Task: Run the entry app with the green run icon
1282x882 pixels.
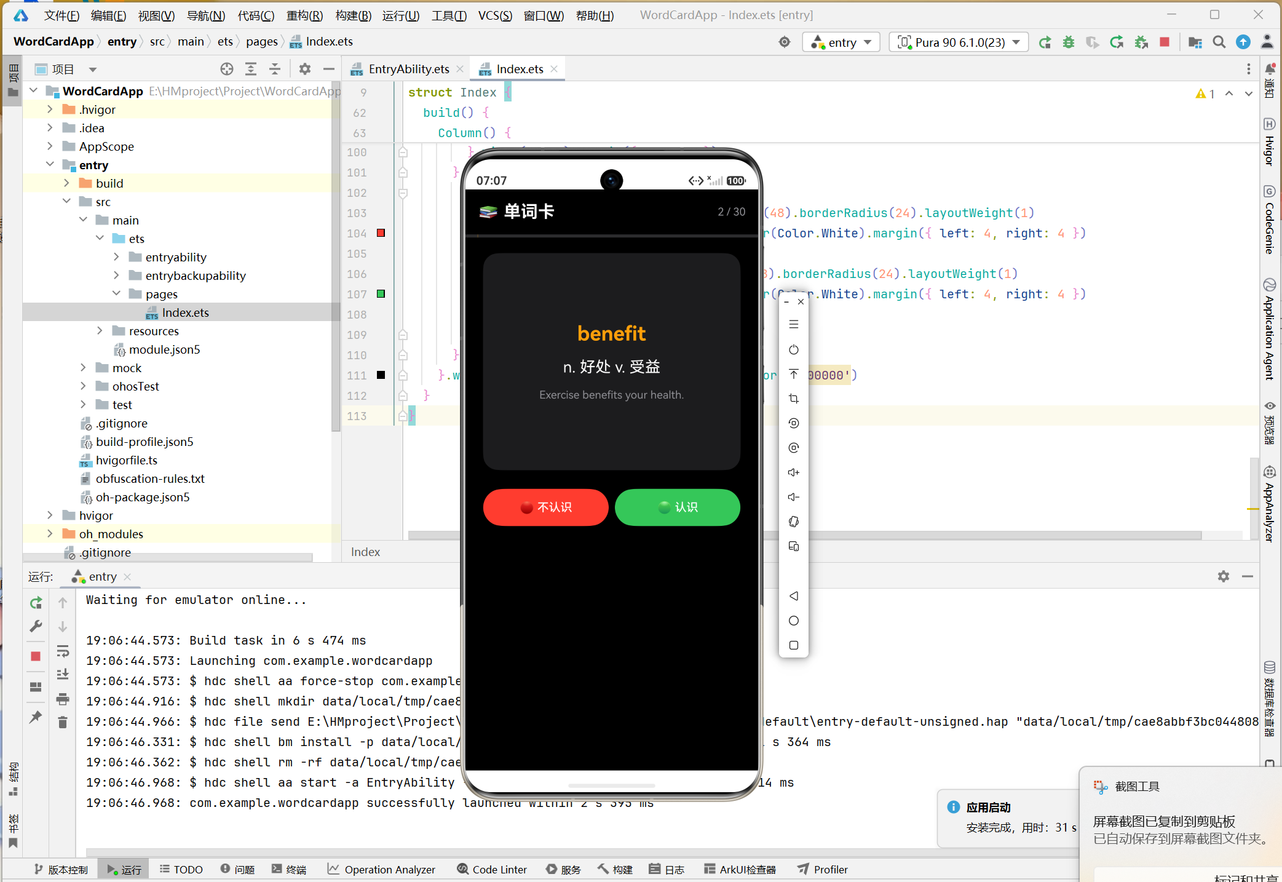Action: click(1045, 42)
